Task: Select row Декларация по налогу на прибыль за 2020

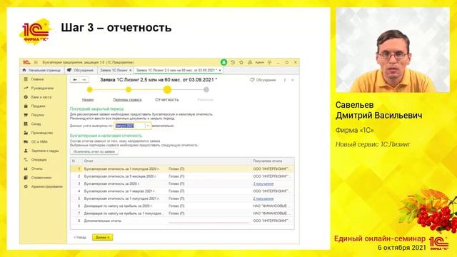Action: point(182,206)
